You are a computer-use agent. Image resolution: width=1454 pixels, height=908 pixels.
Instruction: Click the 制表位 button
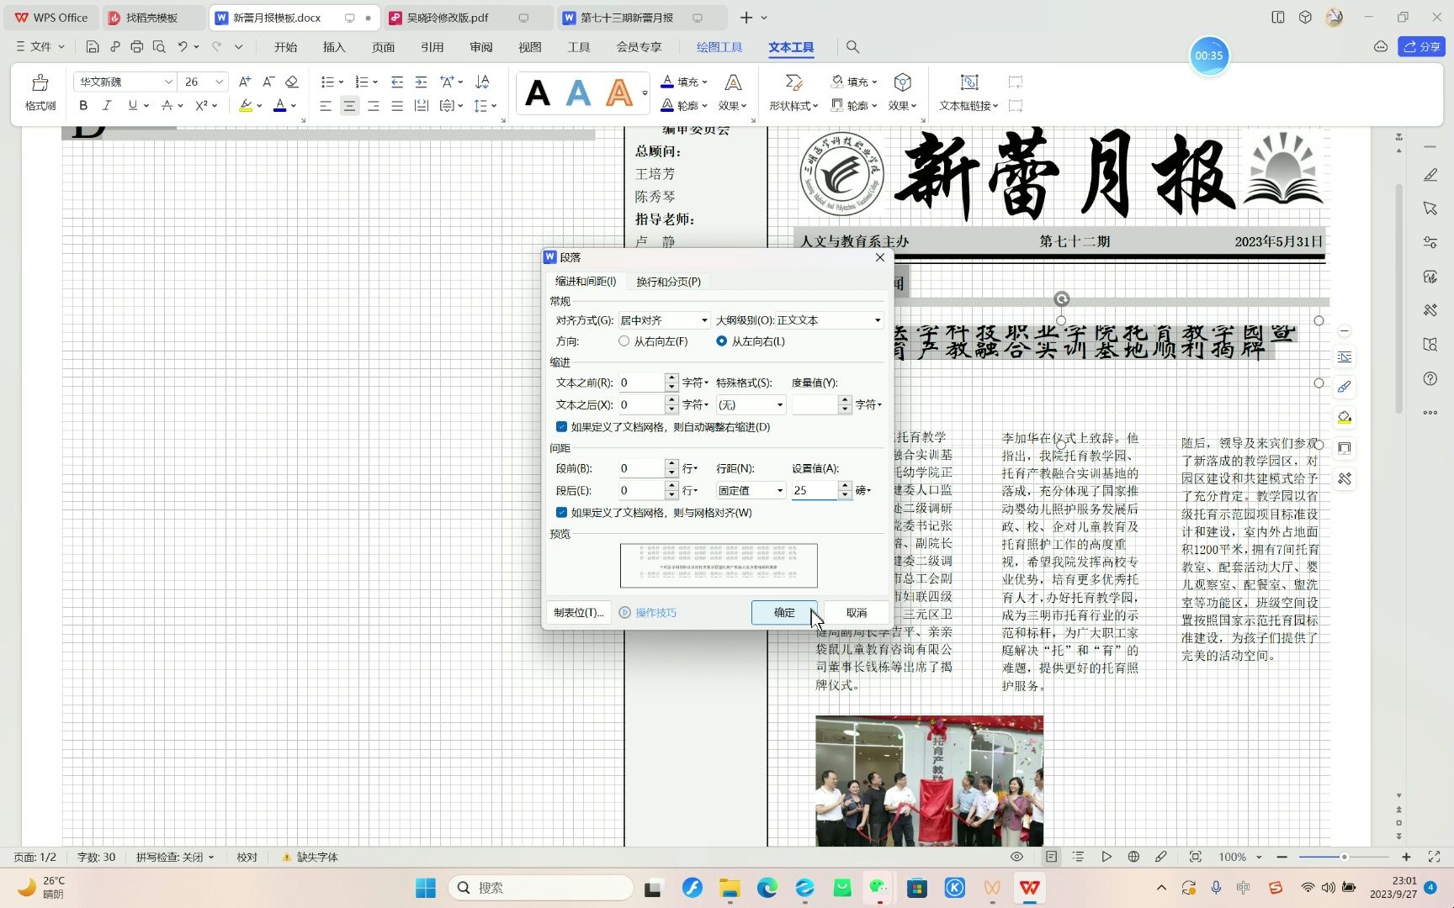pos(578,613)
